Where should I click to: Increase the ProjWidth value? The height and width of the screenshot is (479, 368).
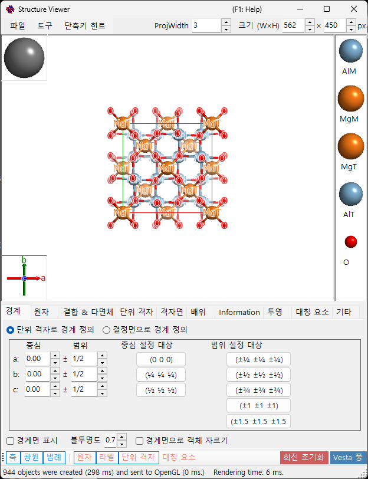click(x=226, y=22)
